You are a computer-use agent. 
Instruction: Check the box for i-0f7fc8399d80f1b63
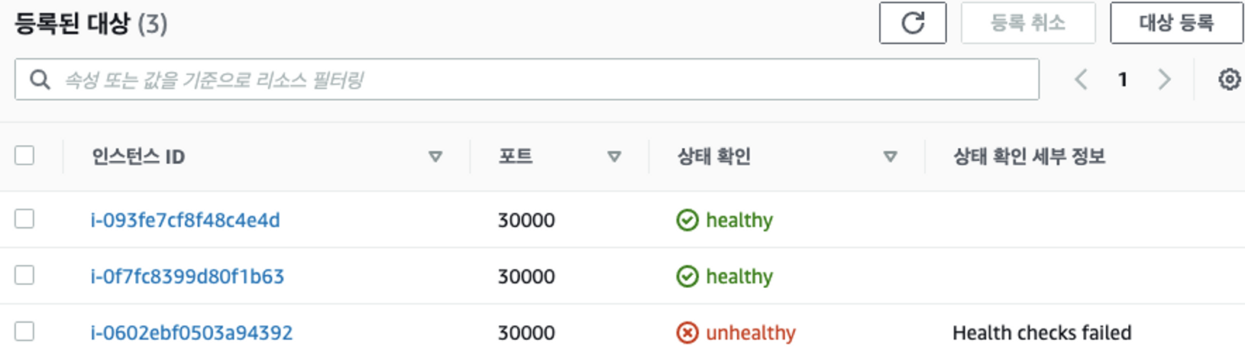coord(24,275)
